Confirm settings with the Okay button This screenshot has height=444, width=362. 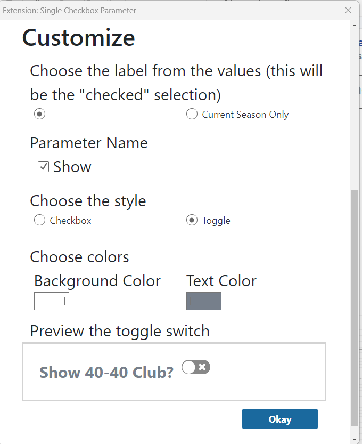tap(279, 419)
